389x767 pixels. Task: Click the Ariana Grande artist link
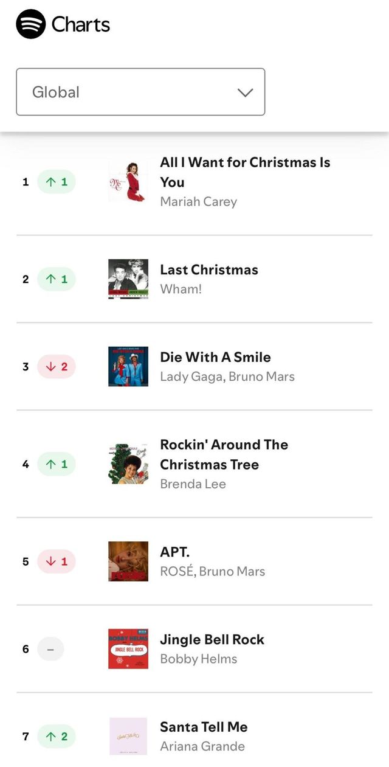[x=202, y=746]
